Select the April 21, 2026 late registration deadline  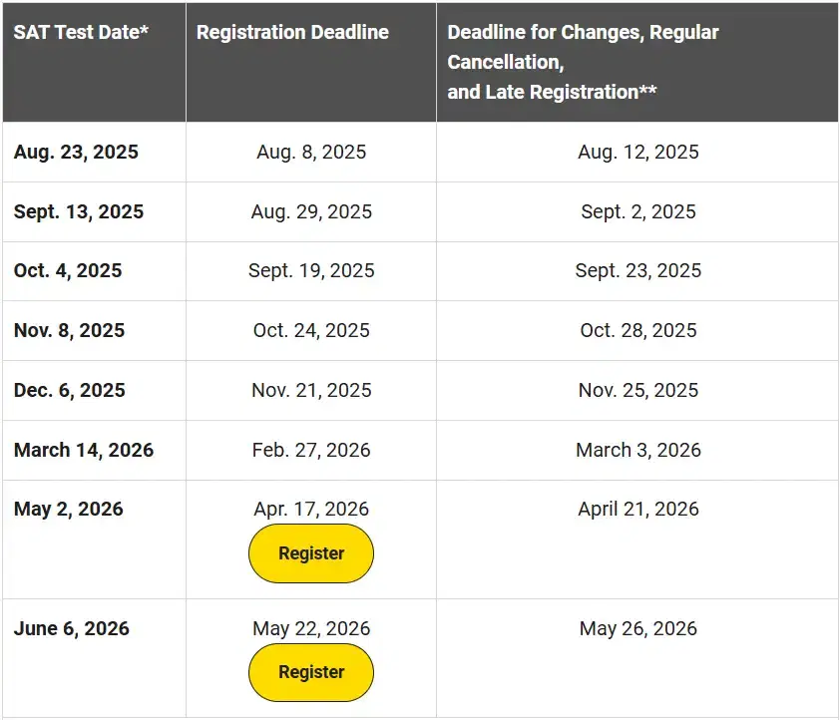point(638,509)
